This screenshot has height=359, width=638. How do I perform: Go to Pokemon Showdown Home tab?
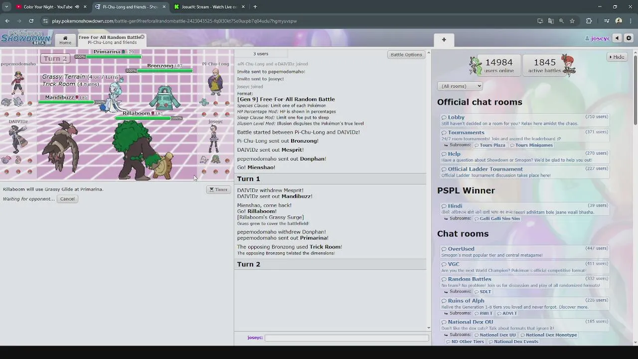click(65, 40)
